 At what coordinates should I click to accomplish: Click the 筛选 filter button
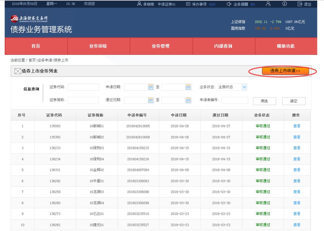[264, 101]
